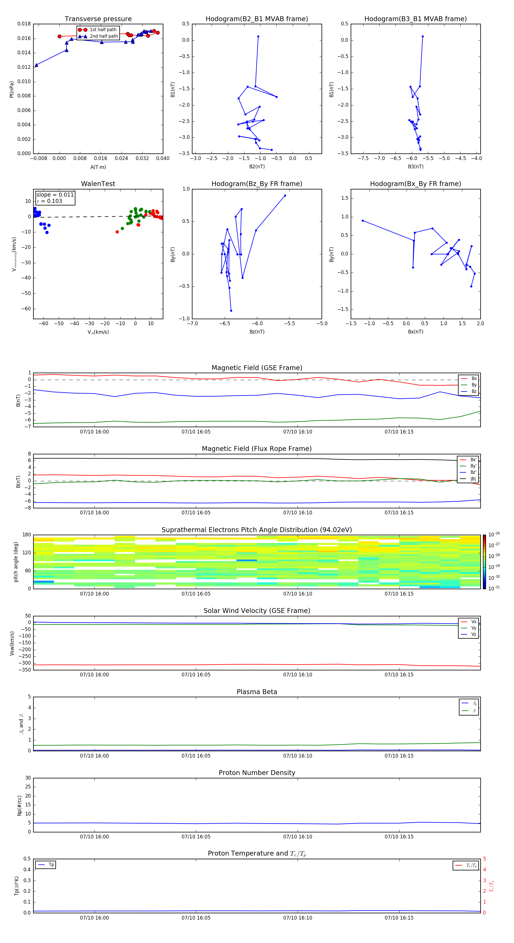Click the 'Pt(nPa)' y-axis label
This screenshot has height=943, width=514.
coord(12,89)
